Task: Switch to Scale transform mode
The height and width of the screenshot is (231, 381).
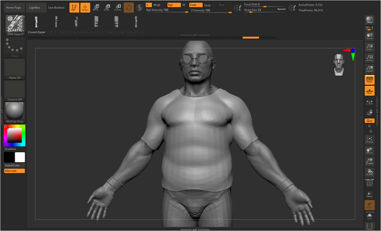Action: click(x=107, y=8)
